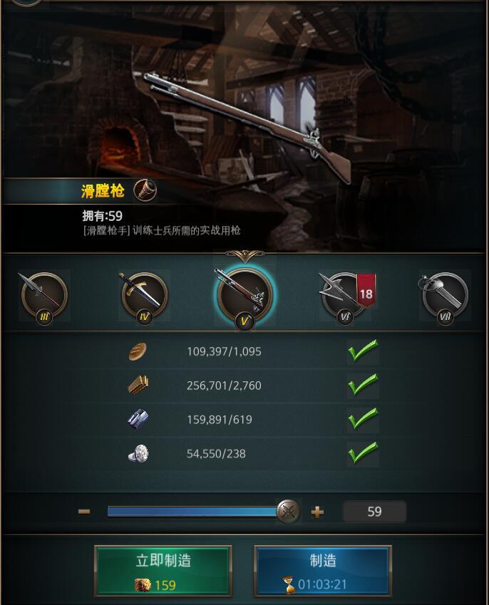Viewport: 489px width, 605px height.
Task: Click the green checkmark for wood requirement
Action: coord(363,384)
